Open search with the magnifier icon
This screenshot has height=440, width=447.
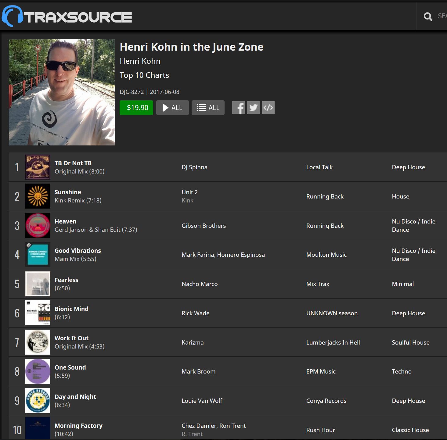pyautogui.click(x=428, y=16)
